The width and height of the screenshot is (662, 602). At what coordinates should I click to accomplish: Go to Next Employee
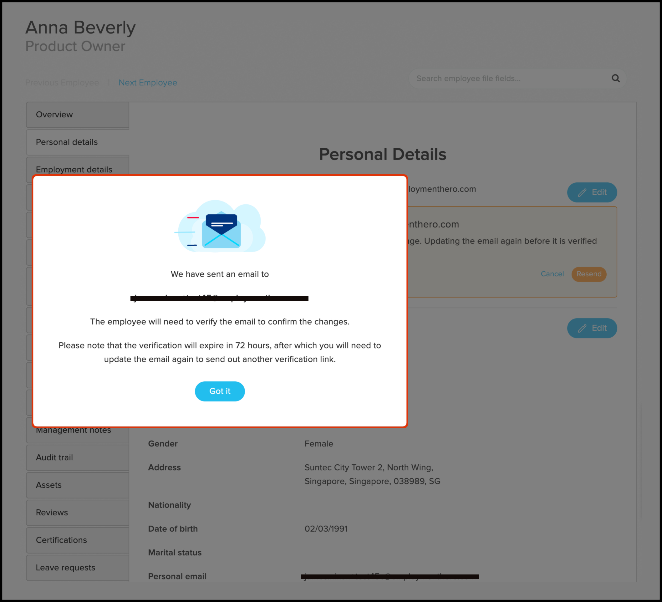148,82
